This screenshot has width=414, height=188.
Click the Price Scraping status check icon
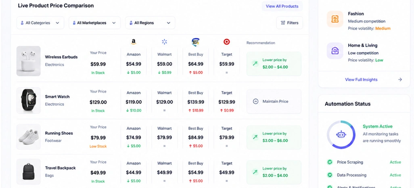point(330,162)
